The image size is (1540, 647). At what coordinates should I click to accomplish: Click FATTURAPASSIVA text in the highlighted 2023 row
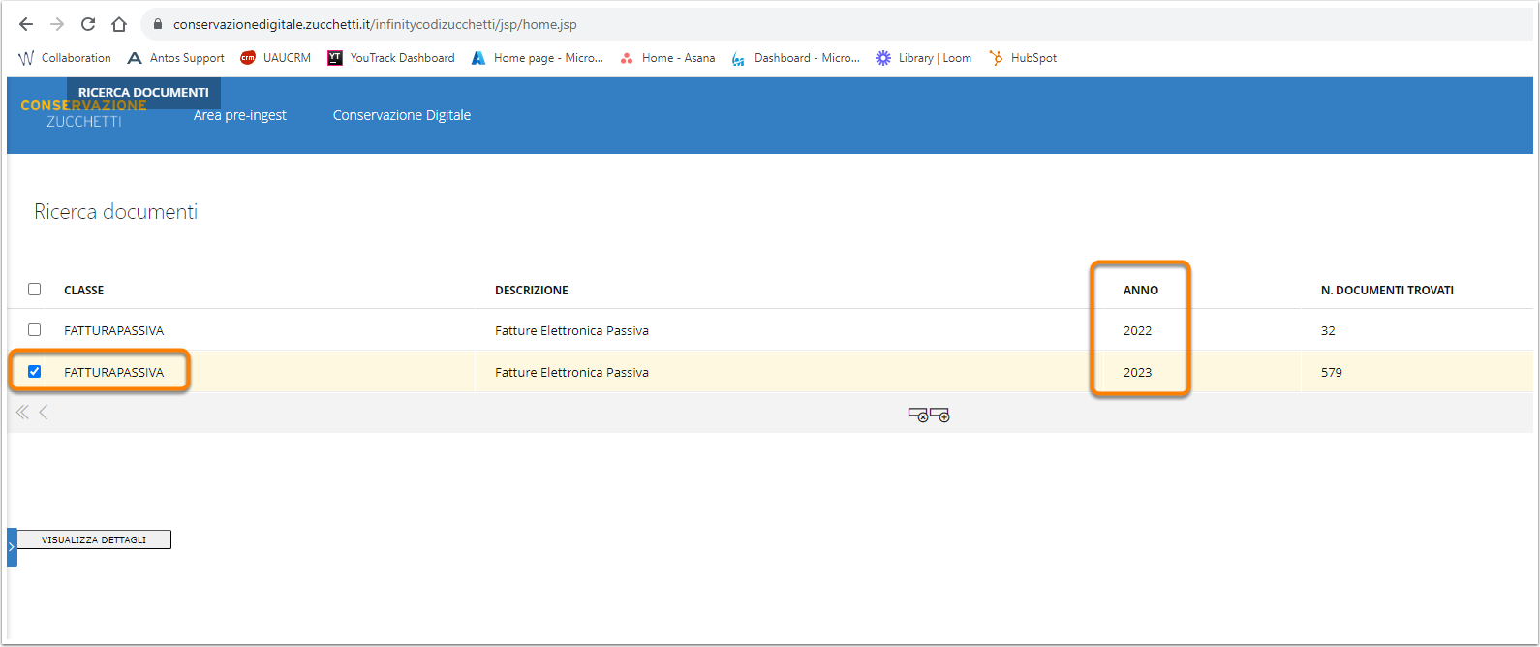pos(113,372)
